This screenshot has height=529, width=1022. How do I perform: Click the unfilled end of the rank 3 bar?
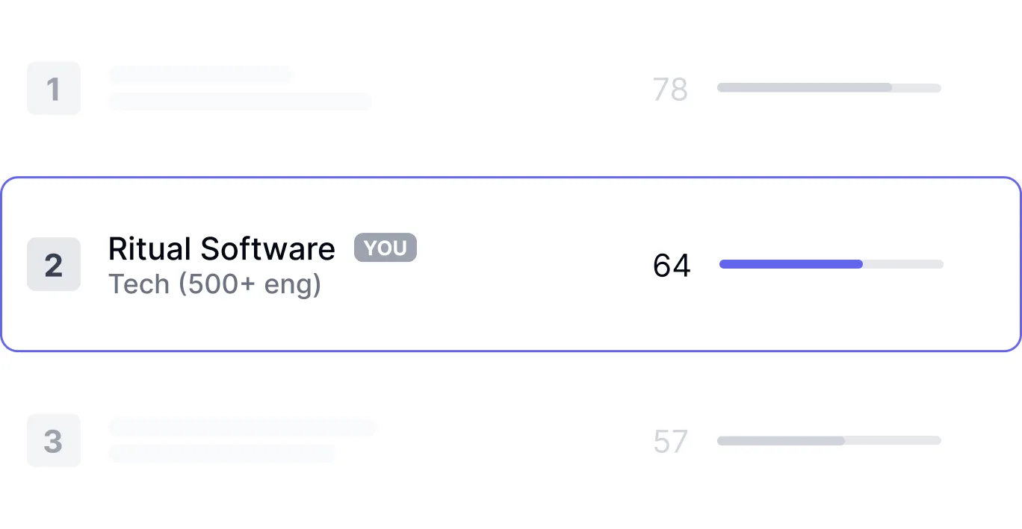click(x=893, y=440)
